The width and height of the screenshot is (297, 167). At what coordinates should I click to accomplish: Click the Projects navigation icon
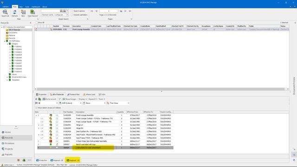click(3, 149)
